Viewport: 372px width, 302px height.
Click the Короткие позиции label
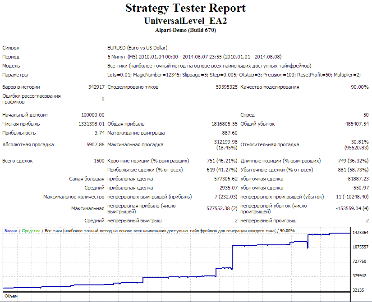148,161
